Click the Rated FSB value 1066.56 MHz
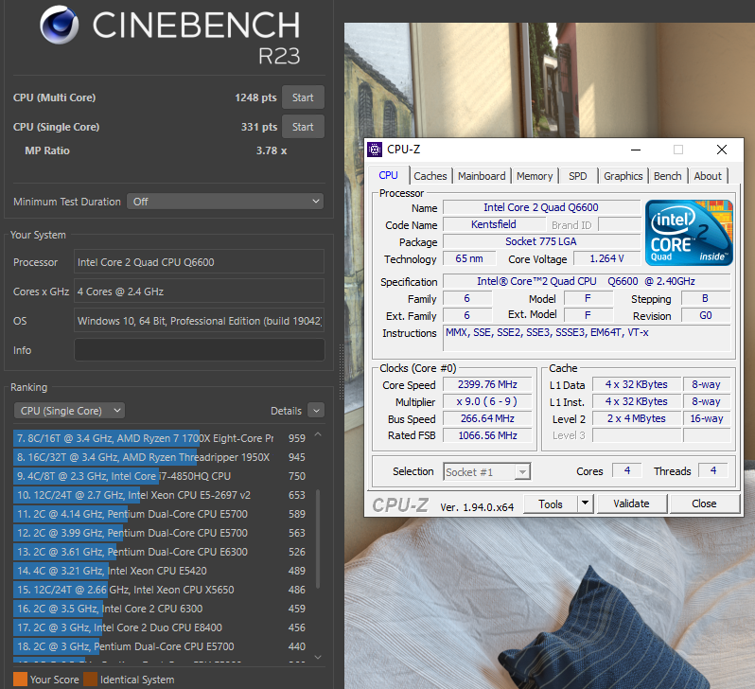 click(x=487, y=435)
